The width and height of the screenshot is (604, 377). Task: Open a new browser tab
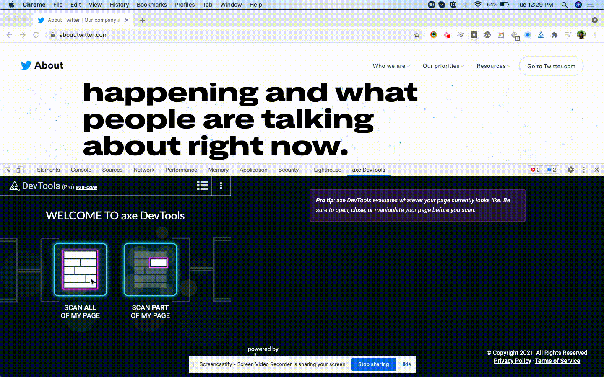(x=143, y=20)
